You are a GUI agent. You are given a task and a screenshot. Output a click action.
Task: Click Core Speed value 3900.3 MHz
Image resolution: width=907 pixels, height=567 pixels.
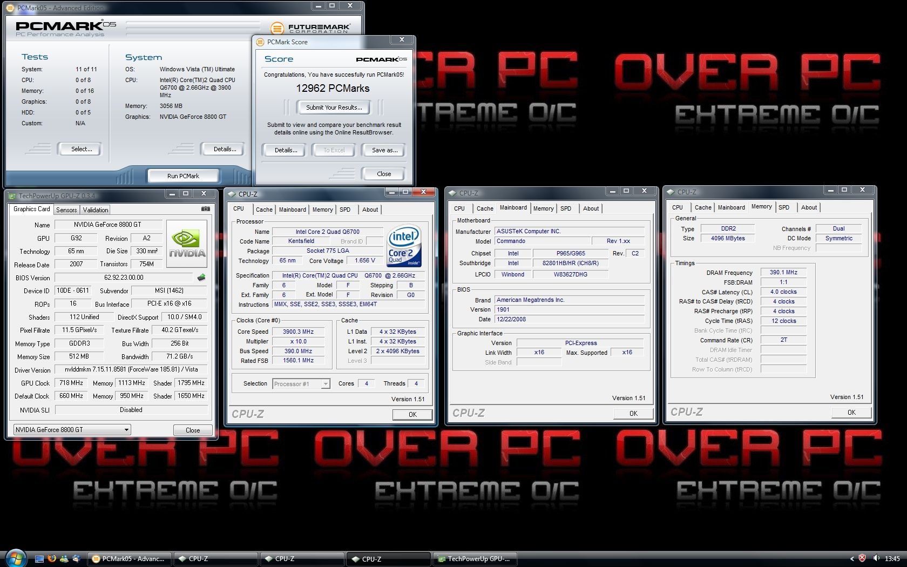point(299,332)
